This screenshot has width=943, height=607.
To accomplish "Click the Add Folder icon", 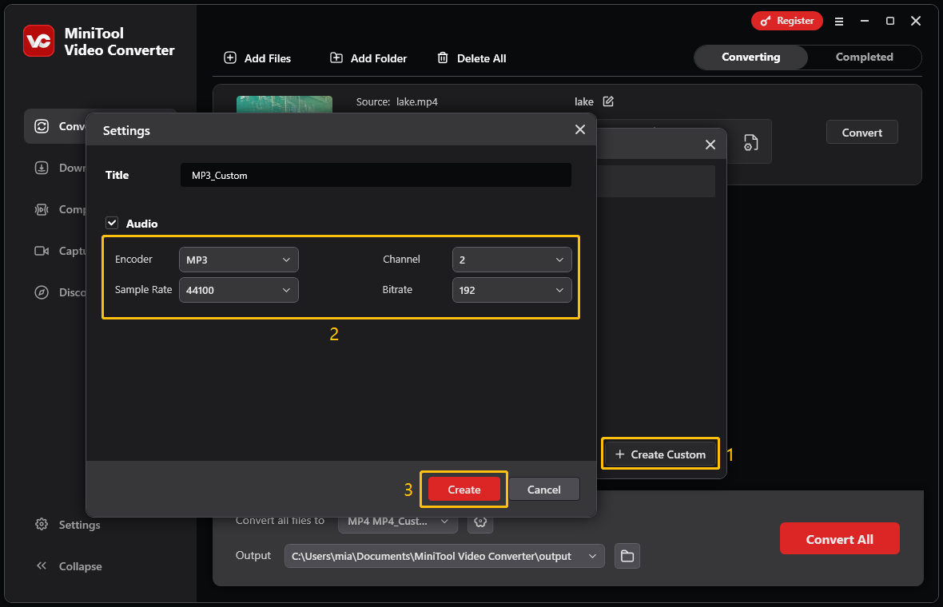I will [336, 58].
